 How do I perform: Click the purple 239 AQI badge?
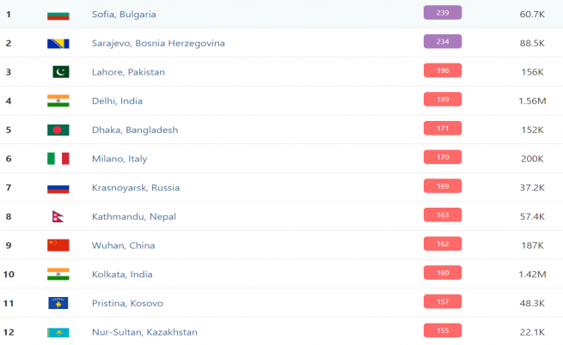pos(443,13)
